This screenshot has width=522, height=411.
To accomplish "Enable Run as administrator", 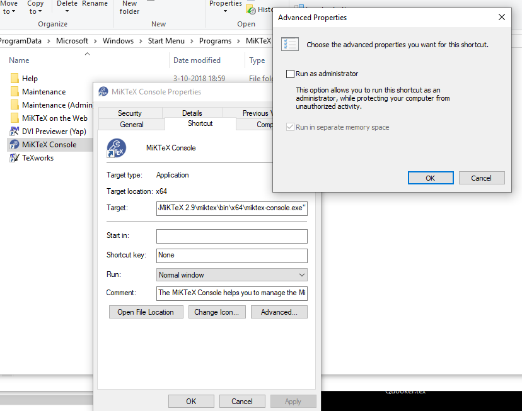I will (289, 74).
